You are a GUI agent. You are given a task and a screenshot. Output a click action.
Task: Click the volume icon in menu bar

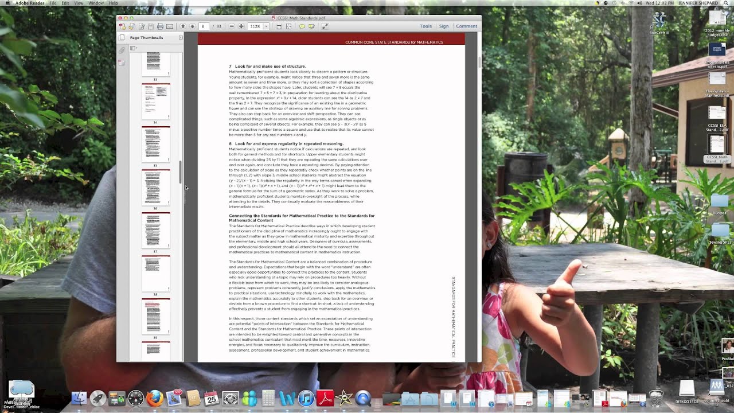click(x=639, y=3)
